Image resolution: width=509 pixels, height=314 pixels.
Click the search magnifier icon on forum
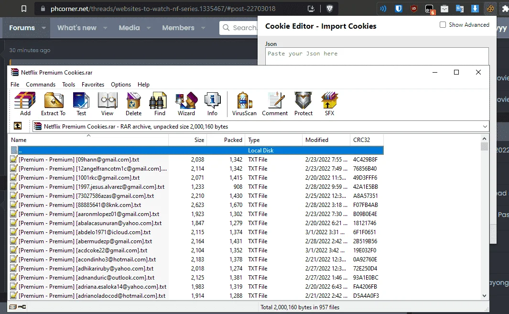tap(226, 28)
